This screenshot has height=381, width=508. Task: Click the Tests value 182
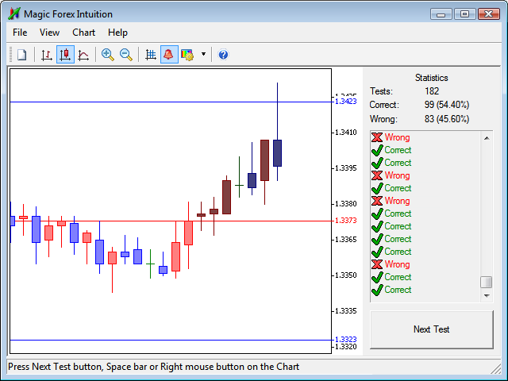coord(432,91)
